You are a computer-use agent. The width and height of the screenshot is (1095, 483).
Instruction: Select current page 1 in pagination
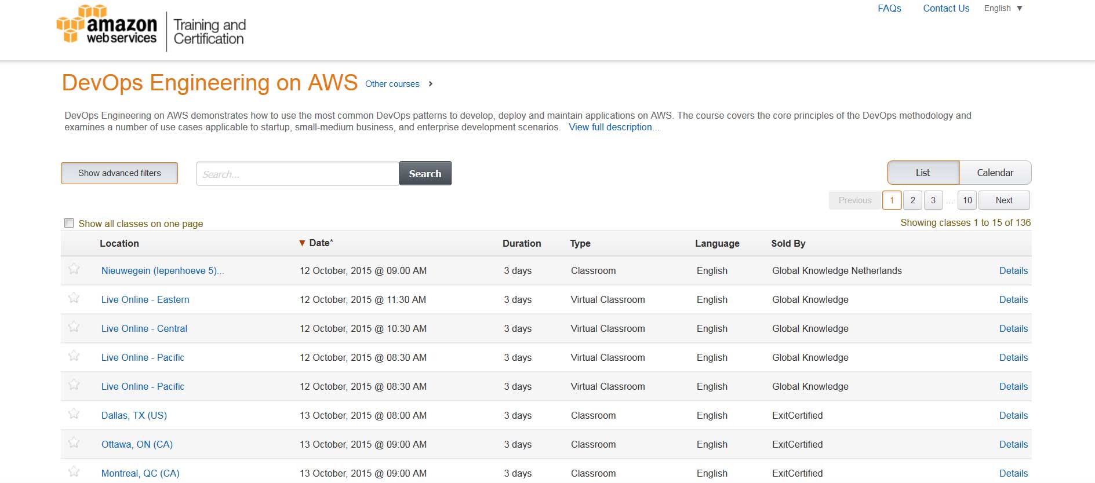892,200
